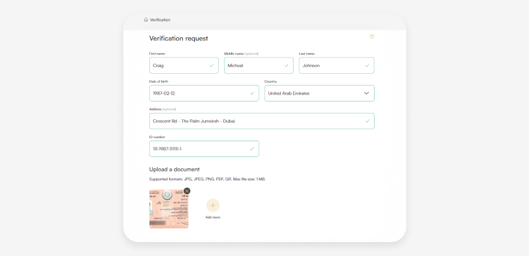Viewport: 529px width, 256px height.
Task: Remove the uploaded ID document image
Action: [187, 191]
